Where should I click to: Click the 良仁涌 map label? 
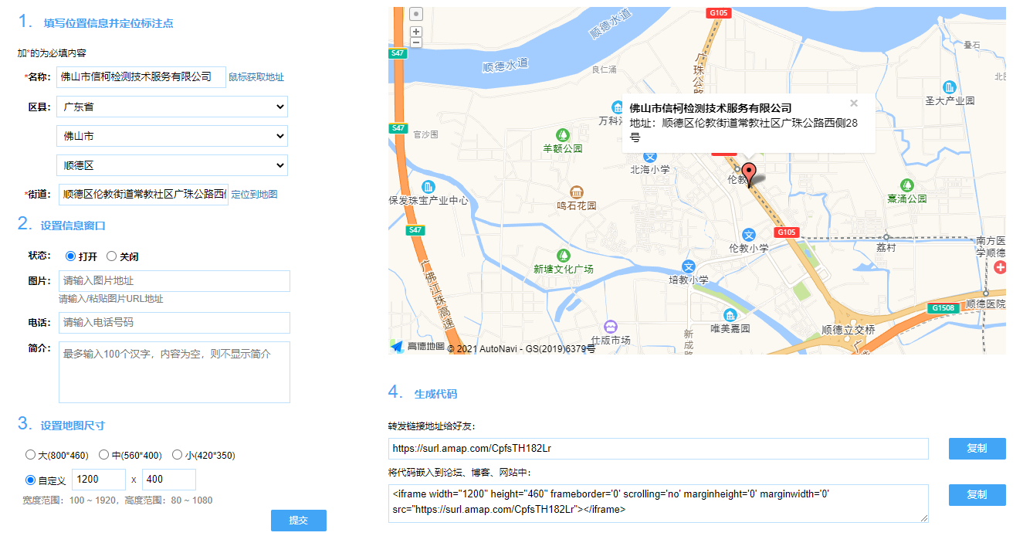click(x=605, y=70)
